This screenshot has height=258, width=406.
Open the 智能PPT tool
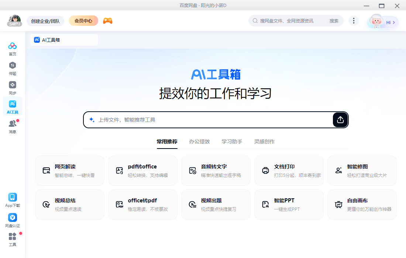(x=289, y=204)
